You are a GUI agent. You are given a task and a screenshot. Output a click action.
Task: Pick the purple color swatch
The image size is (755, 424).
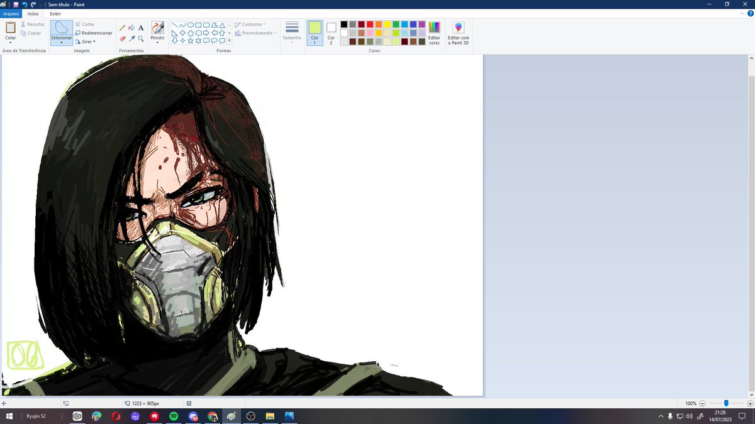(422, 24)
